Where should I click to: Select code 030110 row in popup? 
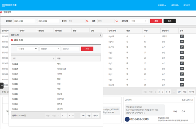point(56,84)
